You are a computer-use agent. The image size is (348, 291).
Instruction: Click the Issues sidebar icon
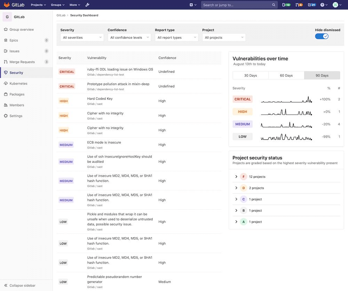pos(6,51)
